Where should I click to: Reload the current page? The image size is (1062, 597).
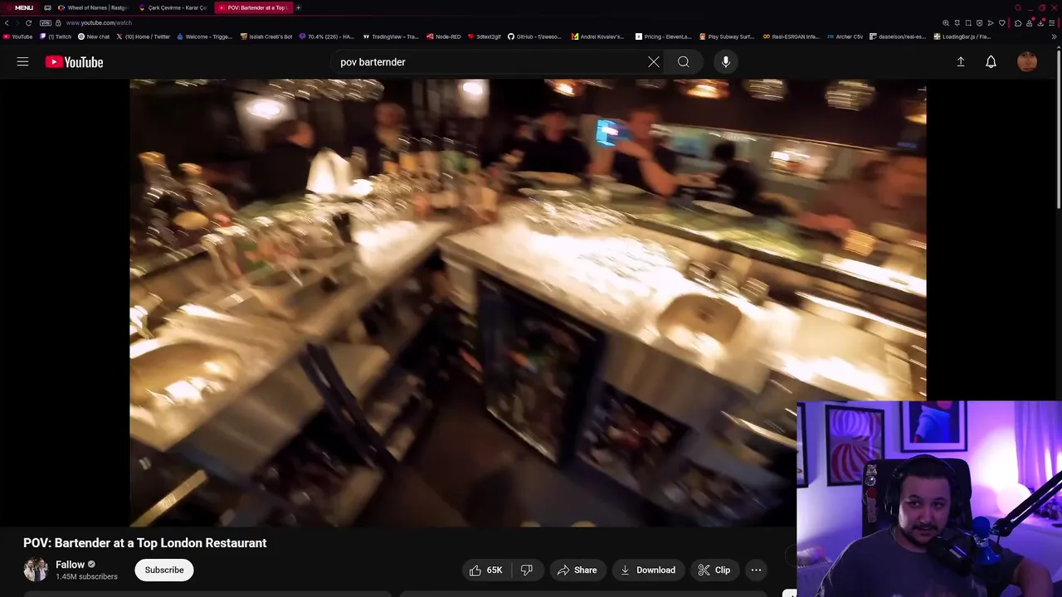pyautogui.click(x=28, y=23)
